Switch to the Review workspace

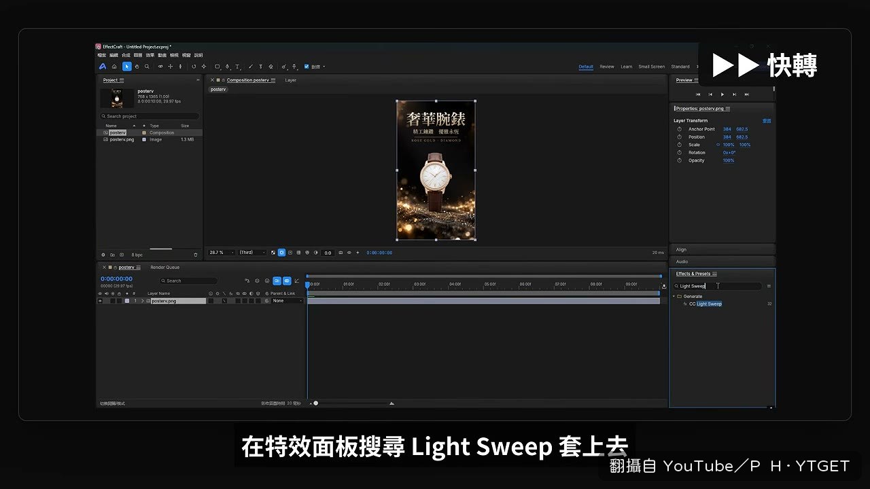607,67
